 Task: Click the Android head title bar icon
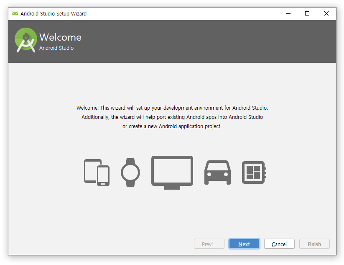15,14
